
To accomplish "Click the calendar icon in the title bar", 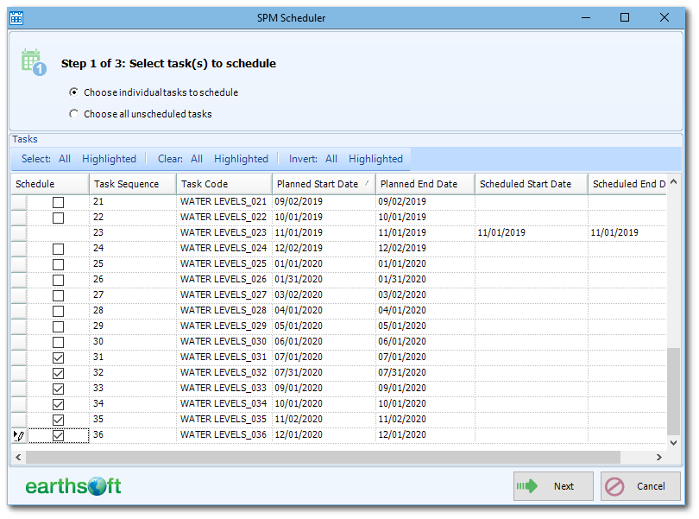I will pyautogui.click(x=16, y=17).
